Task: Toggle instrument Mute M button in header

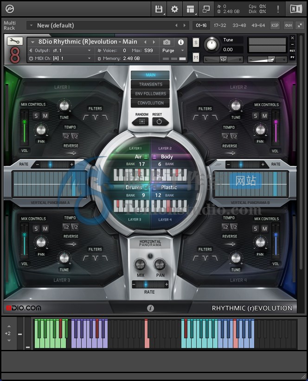Action: [196, 58]
